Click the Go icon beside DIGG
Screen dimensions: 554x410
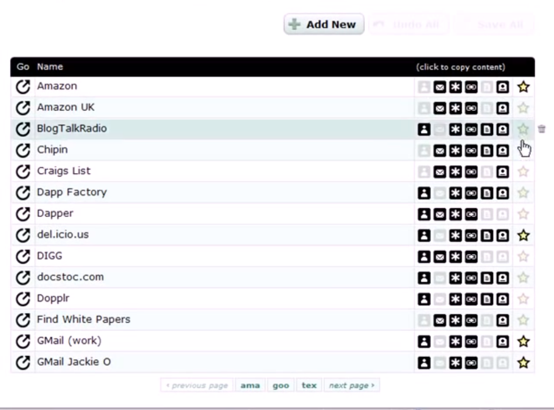click(x=23, y=257)
